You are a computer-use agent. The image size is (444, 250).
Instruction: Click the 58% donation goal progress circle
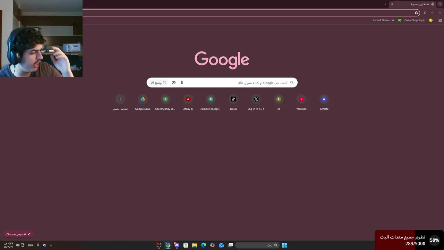[x=434, y=240]
